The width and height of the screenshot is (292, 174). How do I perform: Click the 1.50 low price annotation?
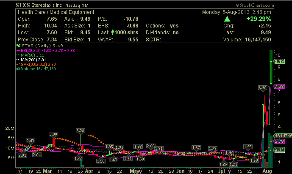tap(101, 161)
